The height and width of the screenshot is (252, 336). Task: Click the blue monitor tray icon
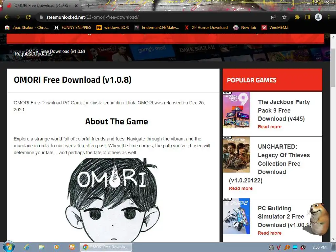(295, 247)
